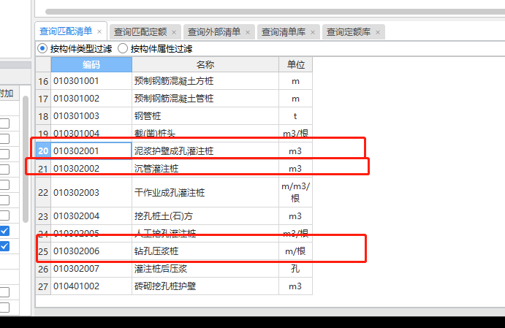Sort by the 编码 column header
The height and width of the screenshot is (328, 505).
point(91,65)
